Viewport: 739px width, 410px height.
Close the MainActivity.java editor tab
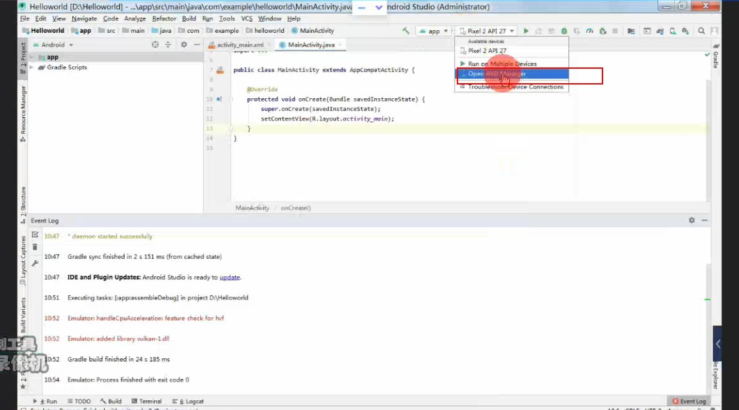(x=340, y=45)
